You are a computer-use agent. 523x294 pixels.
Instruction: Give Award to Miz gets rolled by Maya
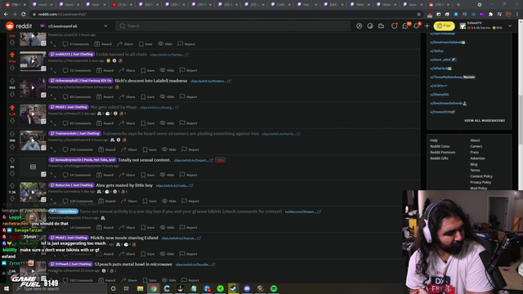[x=105, y=123]
